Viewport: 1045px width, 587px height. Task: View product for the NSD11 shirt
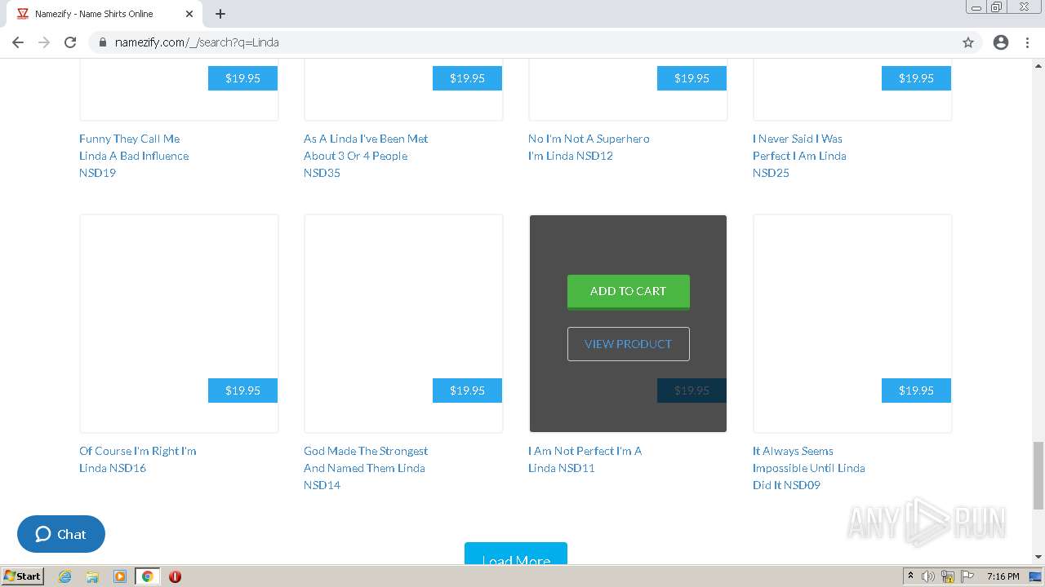(628, 344)
